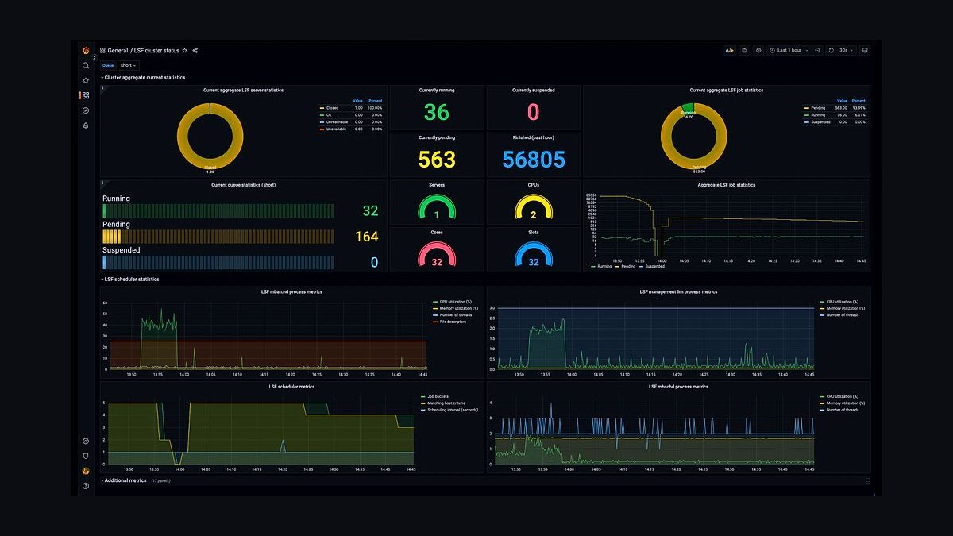
Task: Click the Currently running panel title
Action: point(437,91)
